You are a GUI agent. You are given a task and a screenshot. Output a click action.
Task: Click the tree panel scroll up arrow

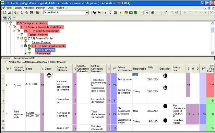[212, 23]
